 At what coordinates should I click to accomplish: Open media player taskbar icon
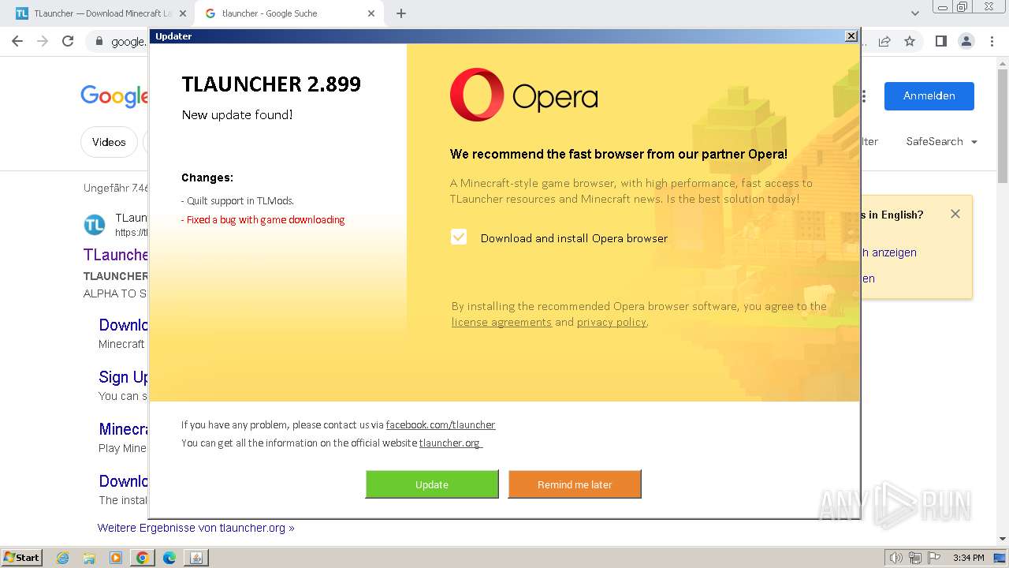click(x=116, y=558)
